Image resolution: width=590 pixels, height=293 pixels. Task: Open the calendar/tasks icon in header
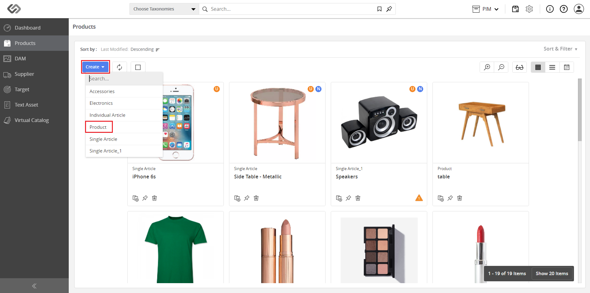point(515,9)
